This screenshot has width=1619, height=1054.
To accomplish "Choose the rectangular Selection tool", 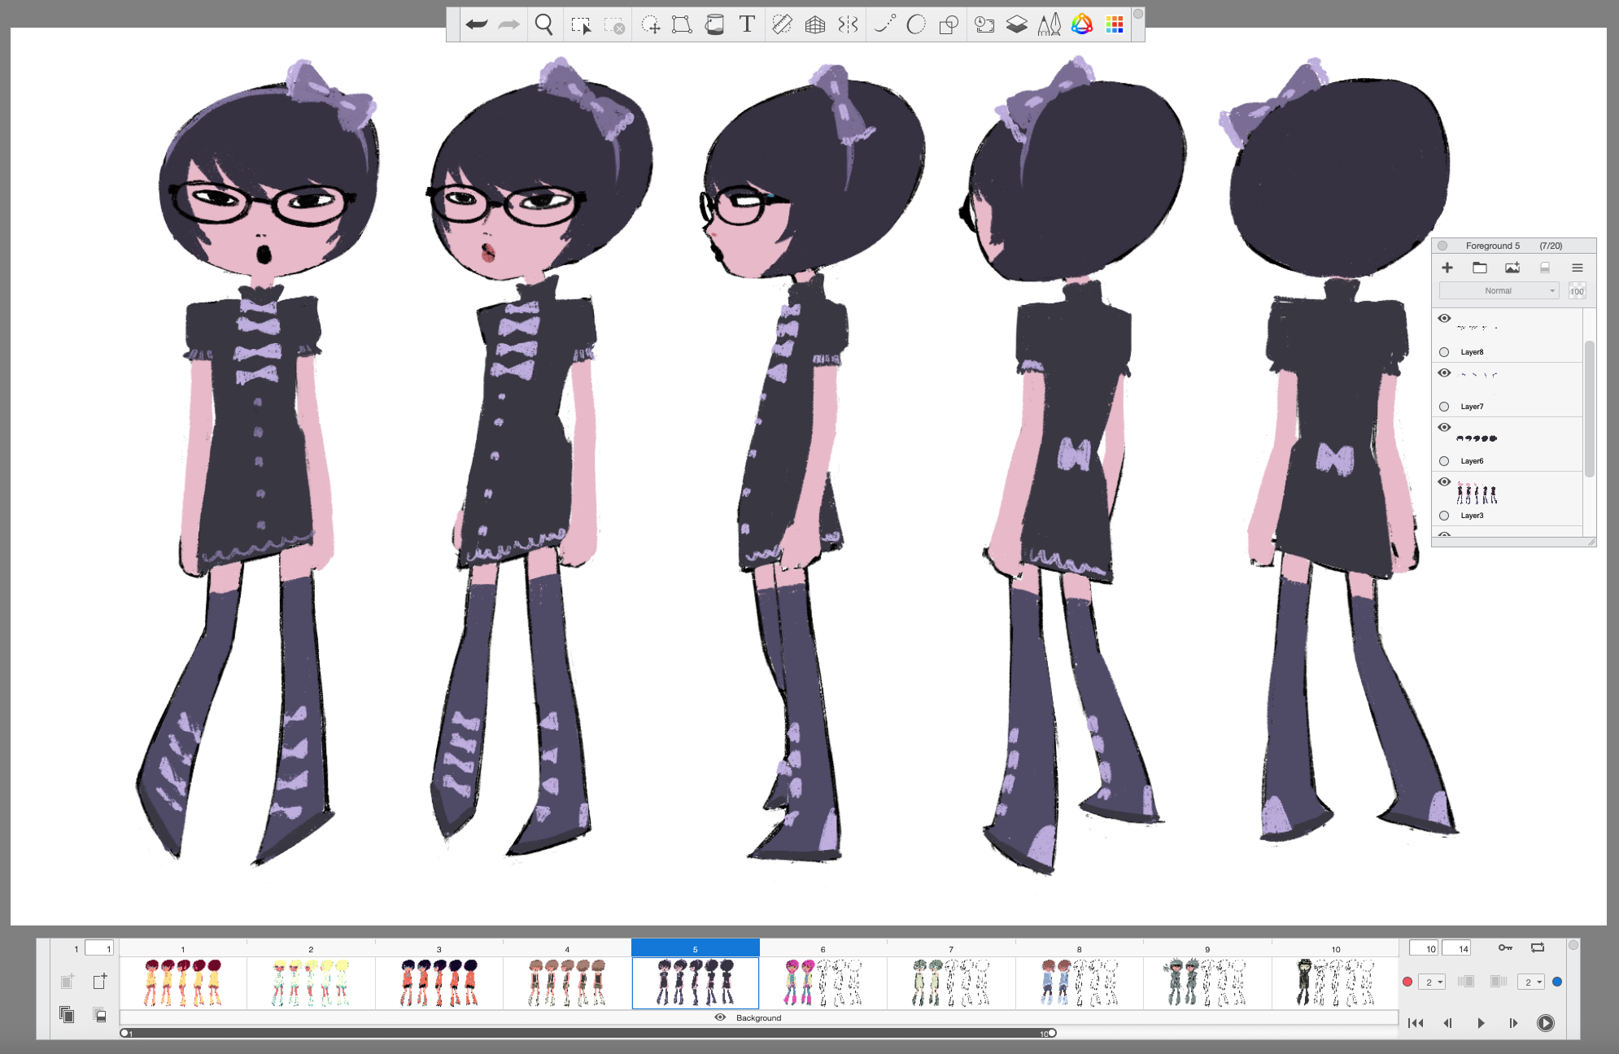I will pyautogui.click(x=580, y=25).
